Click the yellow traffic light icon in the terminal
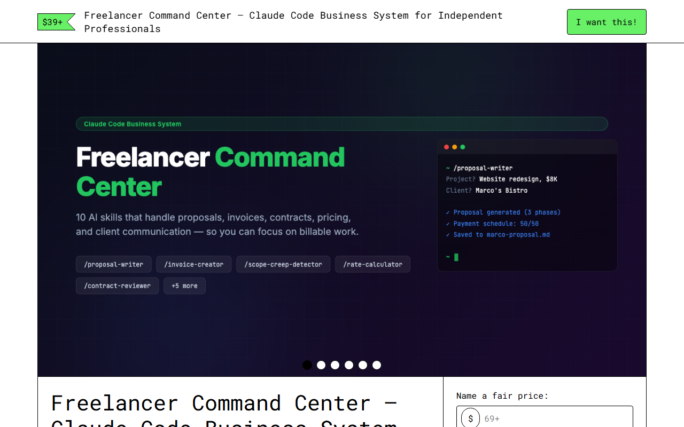The height and width of the screenshot is (427, 684). tap(454, 146)
